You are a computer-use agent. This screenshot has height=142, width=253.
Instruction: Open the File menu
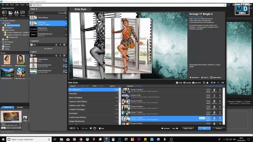coord(3,5)
